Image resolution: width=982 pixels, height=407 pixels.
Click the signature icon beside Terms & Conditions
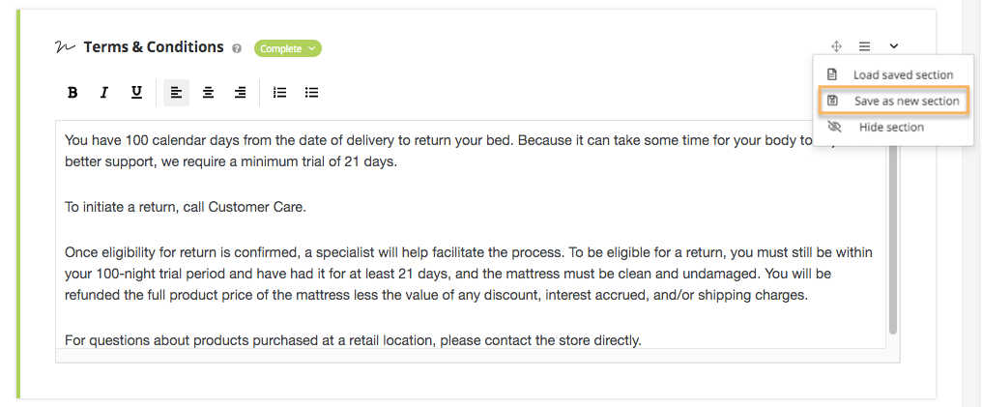tap(65, 47)
